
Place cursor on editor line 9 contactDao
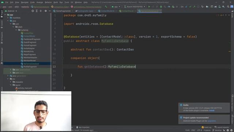click(x=101, y=49)
